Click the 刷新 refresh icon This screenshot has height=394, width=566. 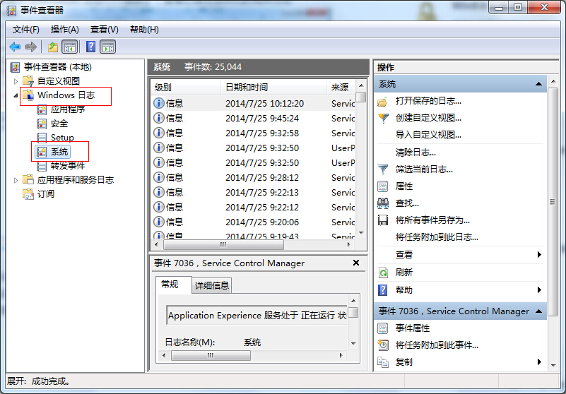point(383,273)
